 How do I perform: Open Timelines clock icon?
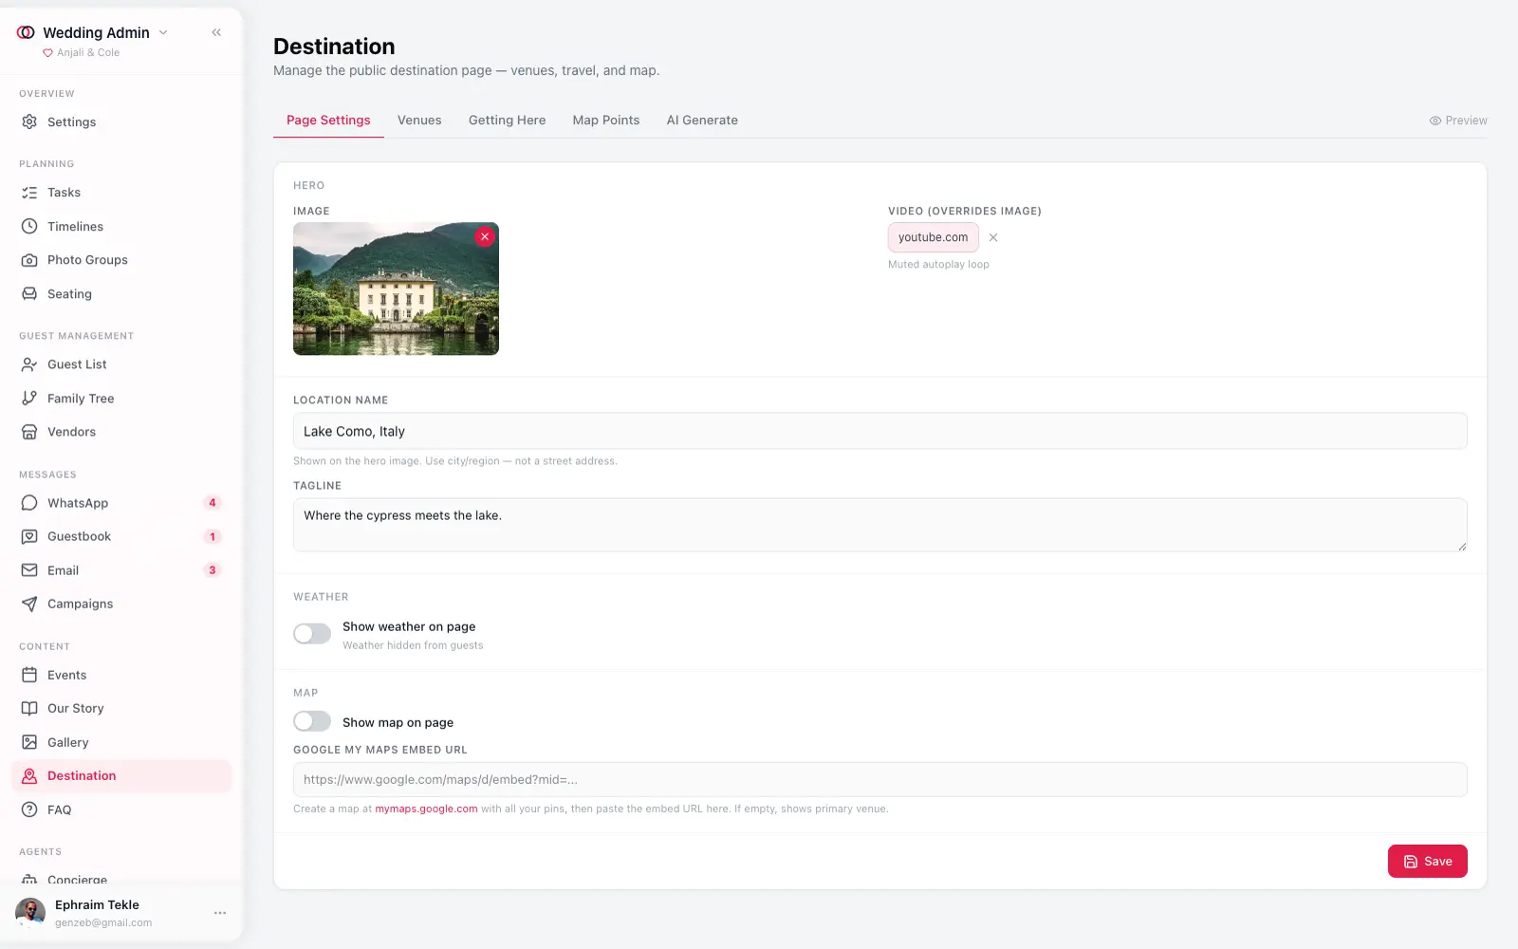[x=29, y=227]
